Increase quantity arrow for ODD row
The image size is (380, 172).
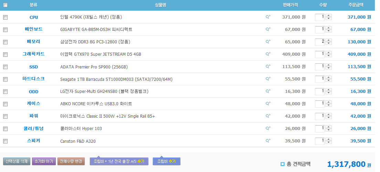pyautogui.click(x=329, y=90)
